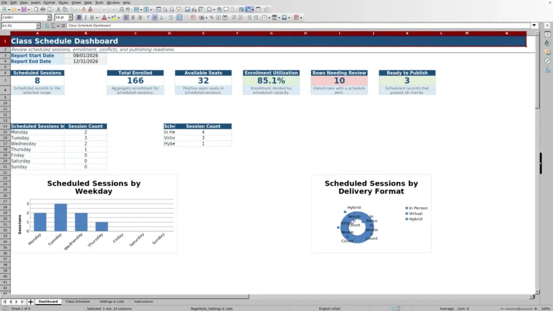Open the Font Color dropdown arrow

tap(109, 17)
